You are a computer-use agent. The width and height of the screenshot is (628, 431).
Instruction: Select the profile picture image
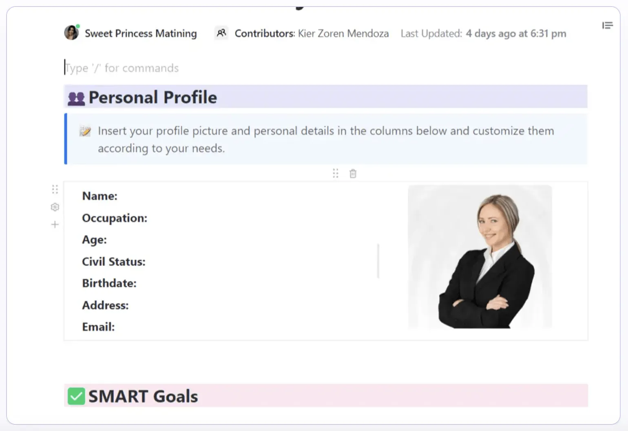pyautogui.click(x=480, y=257)
